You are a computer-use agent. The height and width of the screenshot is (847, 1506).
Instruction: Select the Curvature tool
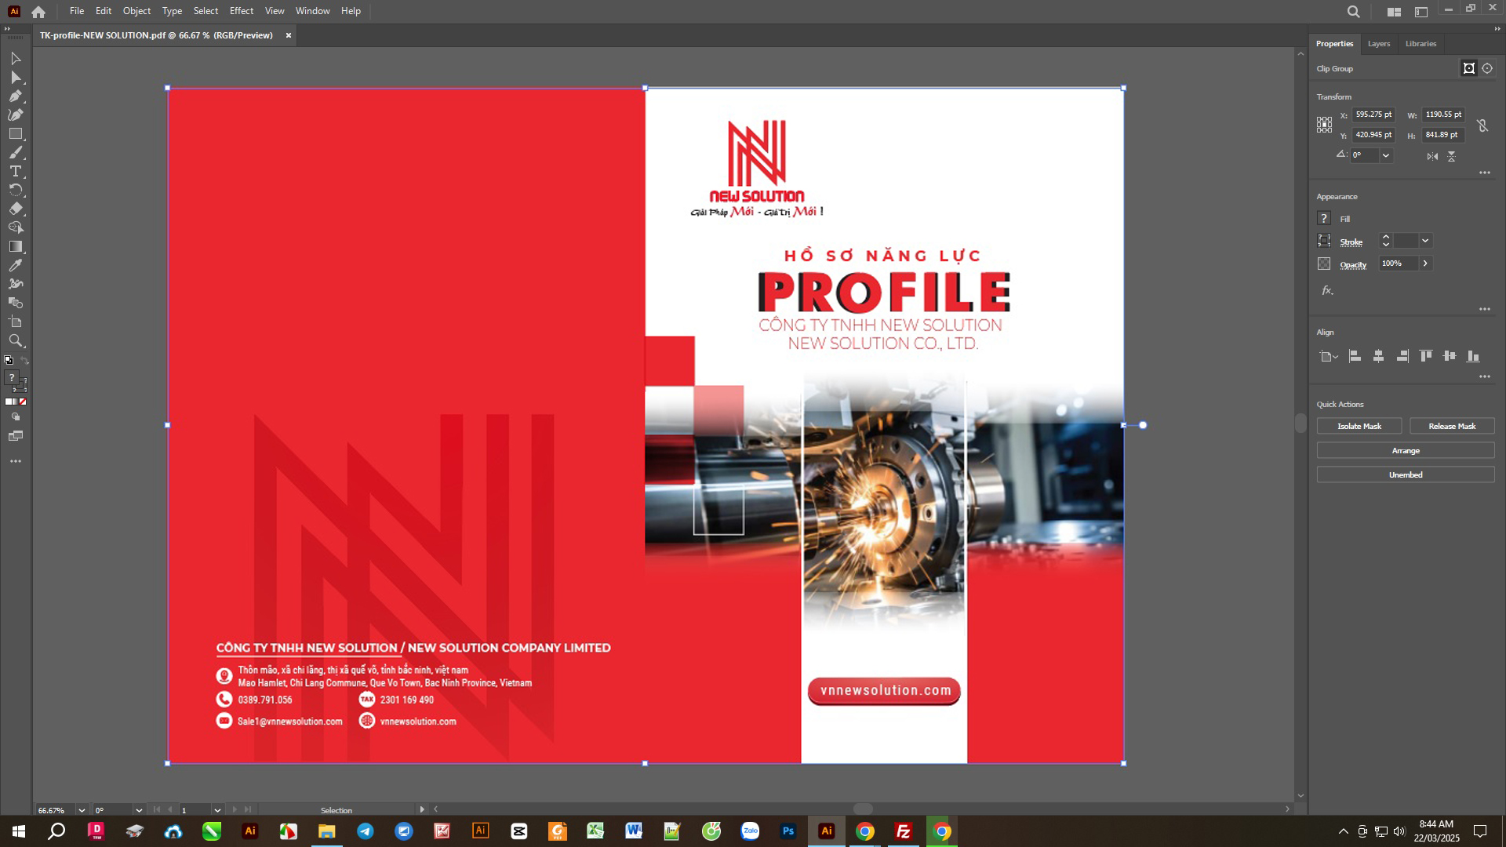pos(15,115)
